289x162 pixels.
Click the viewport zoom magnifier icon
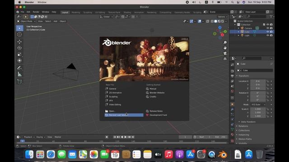225,42
